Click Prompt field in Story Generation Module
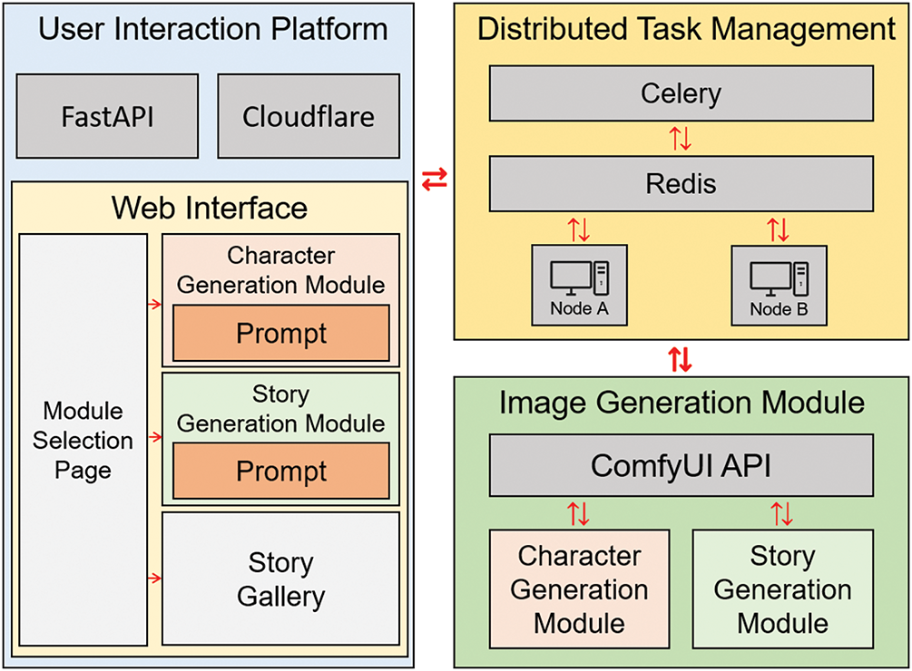 coord(281,472)
